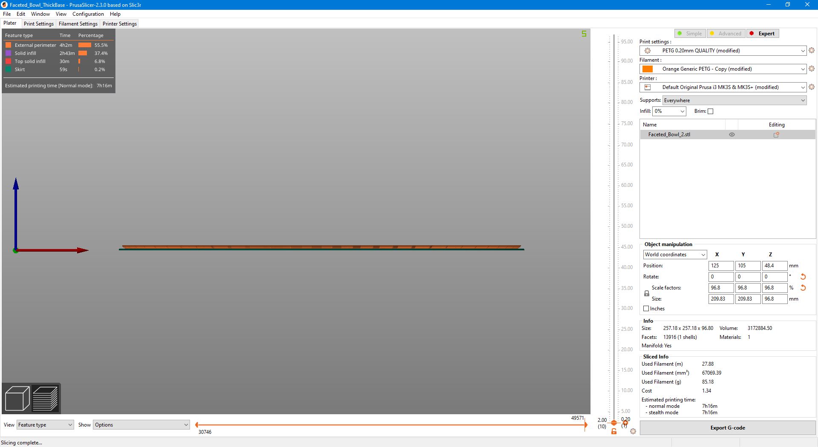
Task: Switch to 3D editor view cube icon
Action: pos(17,398)
